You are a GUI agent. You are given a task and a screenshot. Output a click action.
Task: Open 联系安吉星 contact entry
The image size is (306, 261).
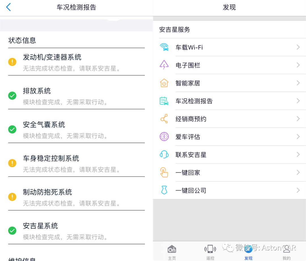[191, 155]
